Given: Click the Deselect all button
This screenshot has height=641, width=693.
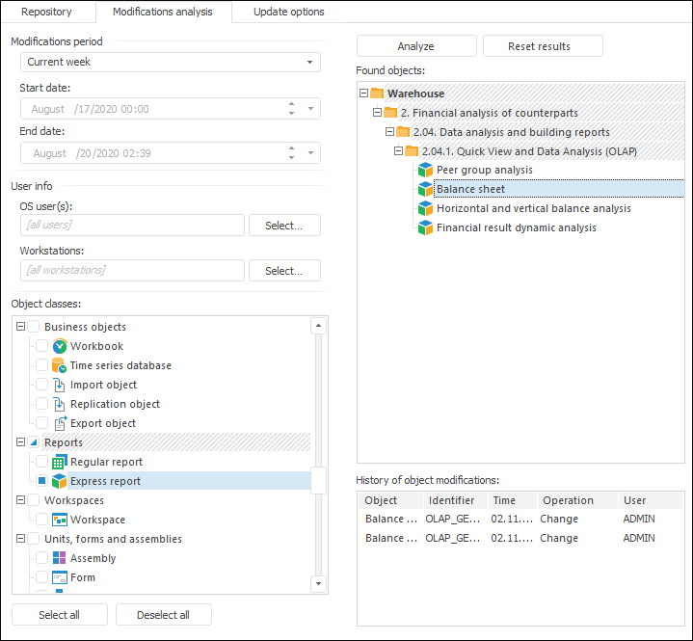Looking at the screenshot, I should coord(163,615).
